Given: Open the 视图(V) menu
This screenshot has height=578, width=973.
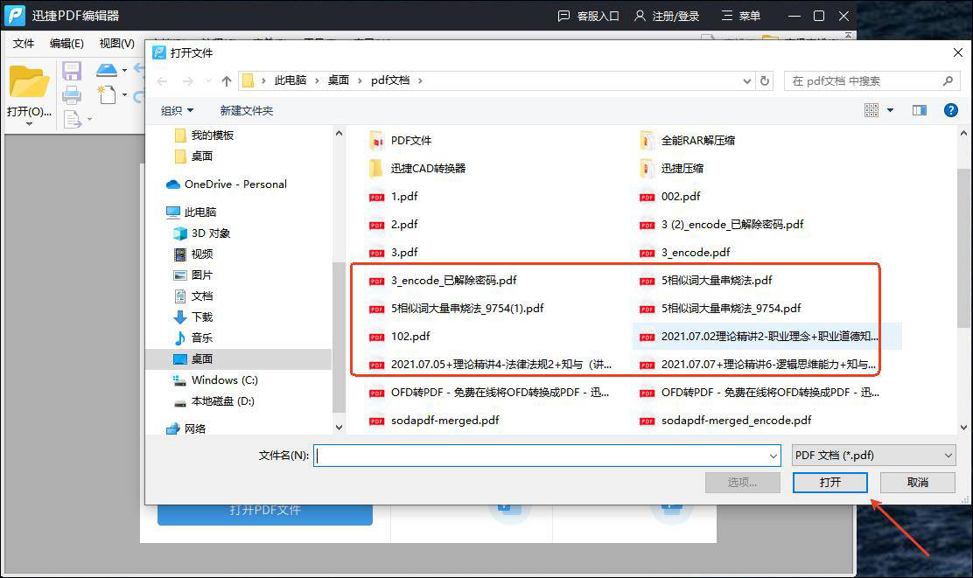Looking at the screenshot, I should click(x=115, y=43).
